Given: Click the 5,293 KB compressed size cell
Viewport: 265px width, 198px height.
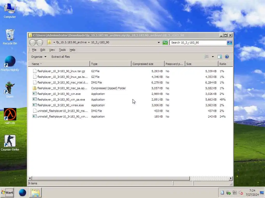Looking at the screenshot, I should click(x=157, y=71).
